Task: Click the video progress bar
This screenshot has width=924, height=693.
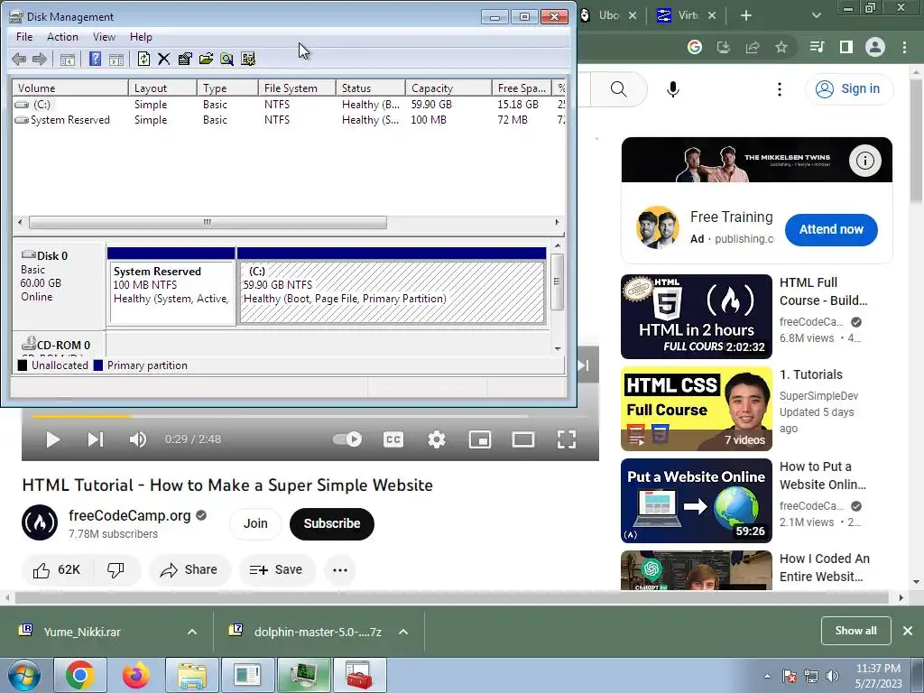Action: 310,417
